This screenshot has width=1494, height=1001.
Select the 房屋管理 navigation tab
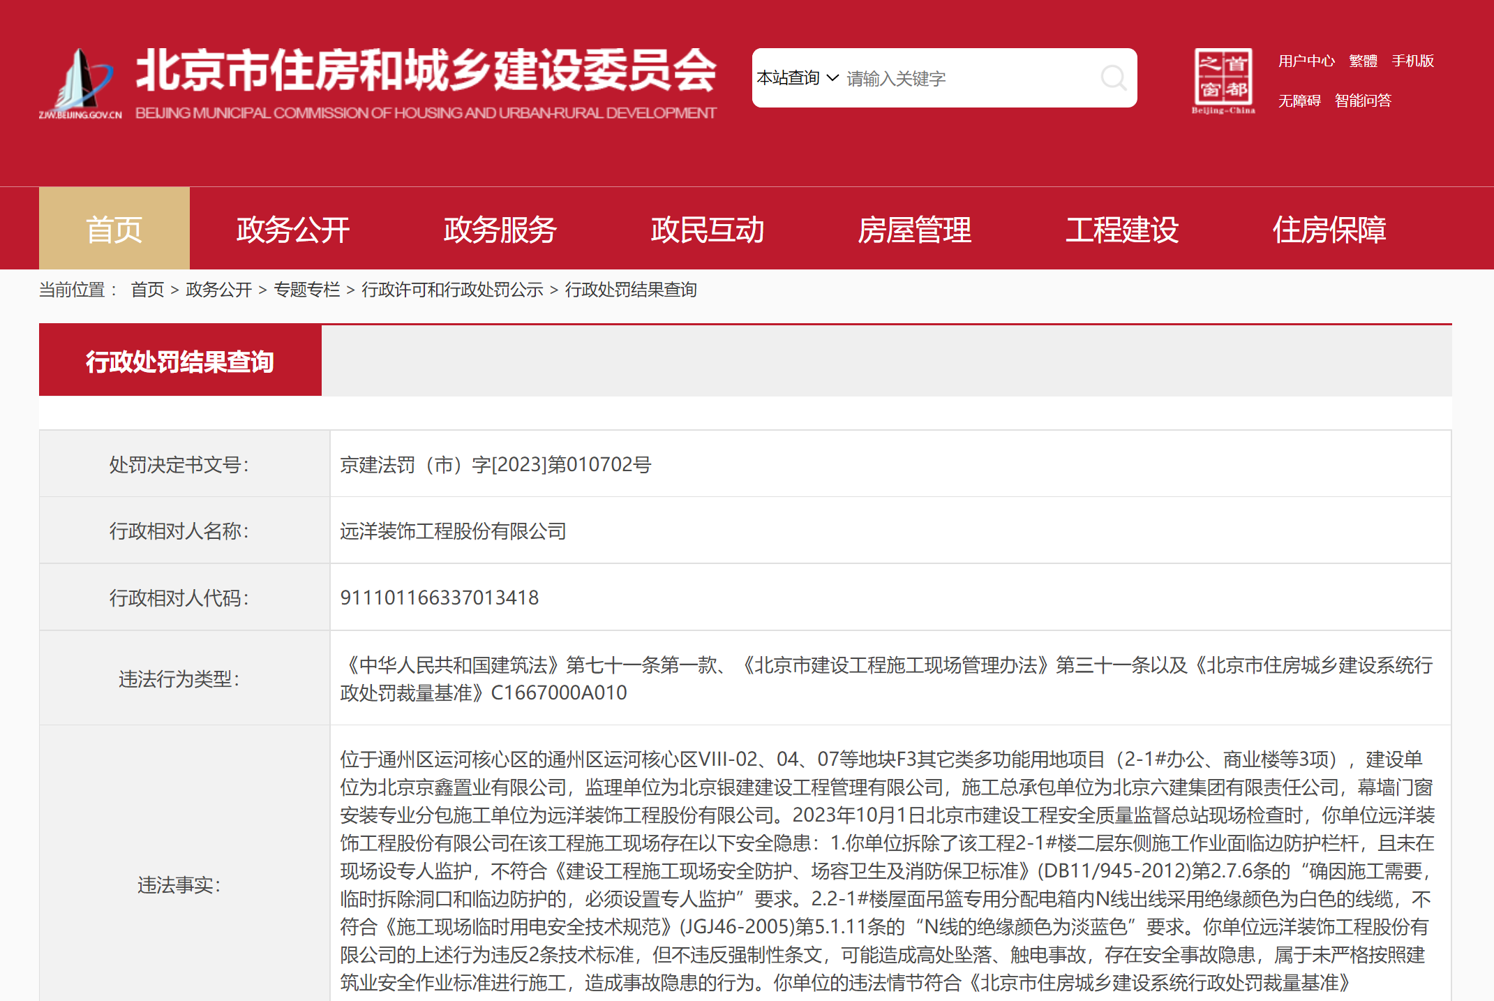[x=916, y=228]
